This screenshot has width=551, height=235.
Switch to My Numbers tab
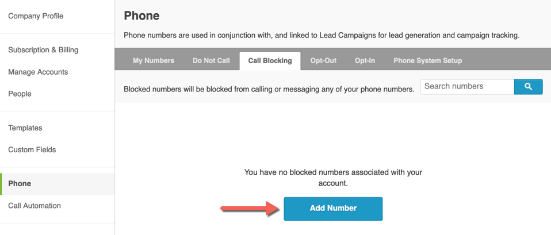[x=154, y=60]
